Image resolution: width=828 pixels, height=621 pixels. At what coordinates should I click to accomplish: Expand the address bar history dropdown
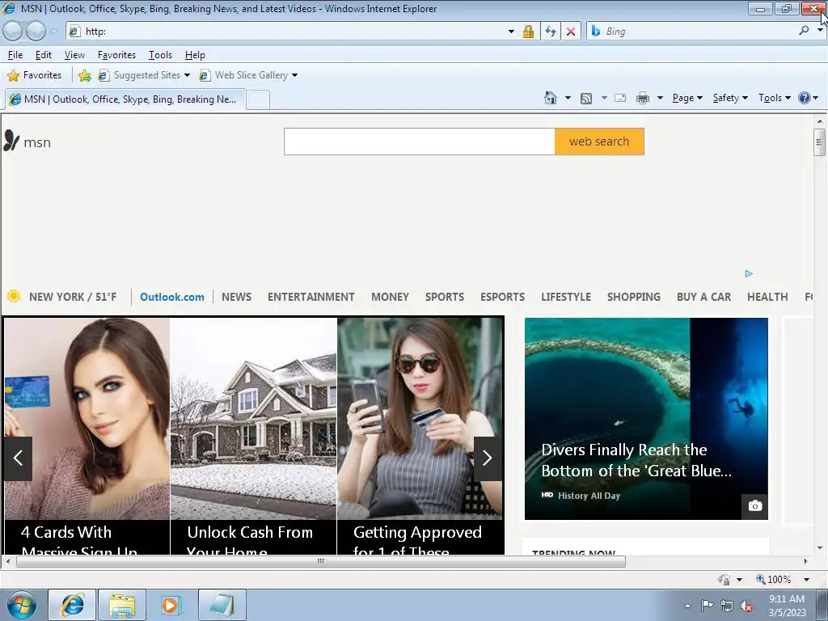coord(511,32)
